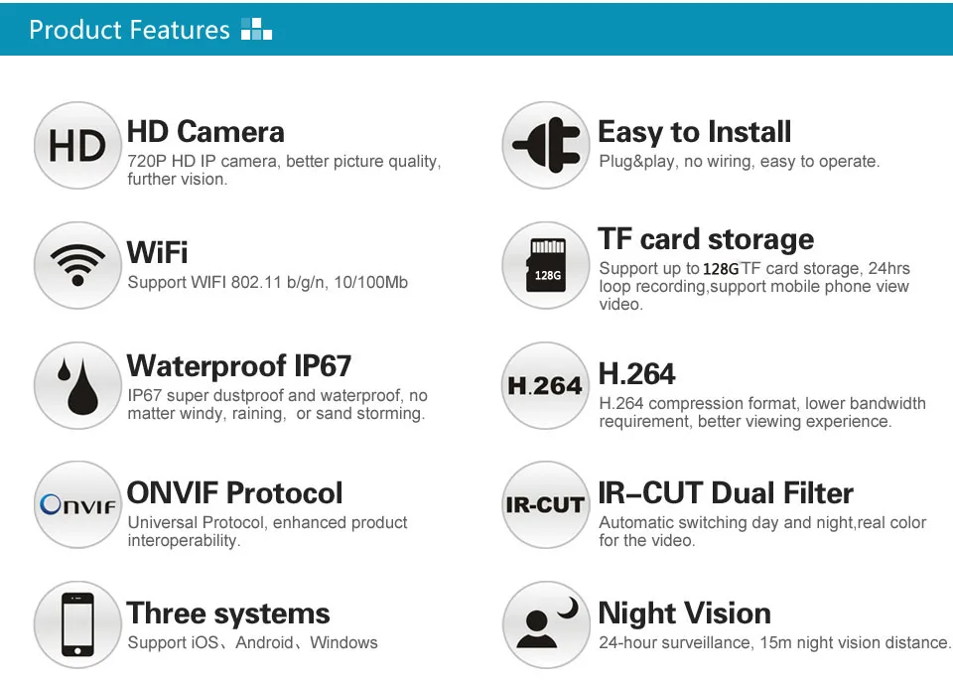Click the smartphone icon for Three systems

(x=77, y=624)
